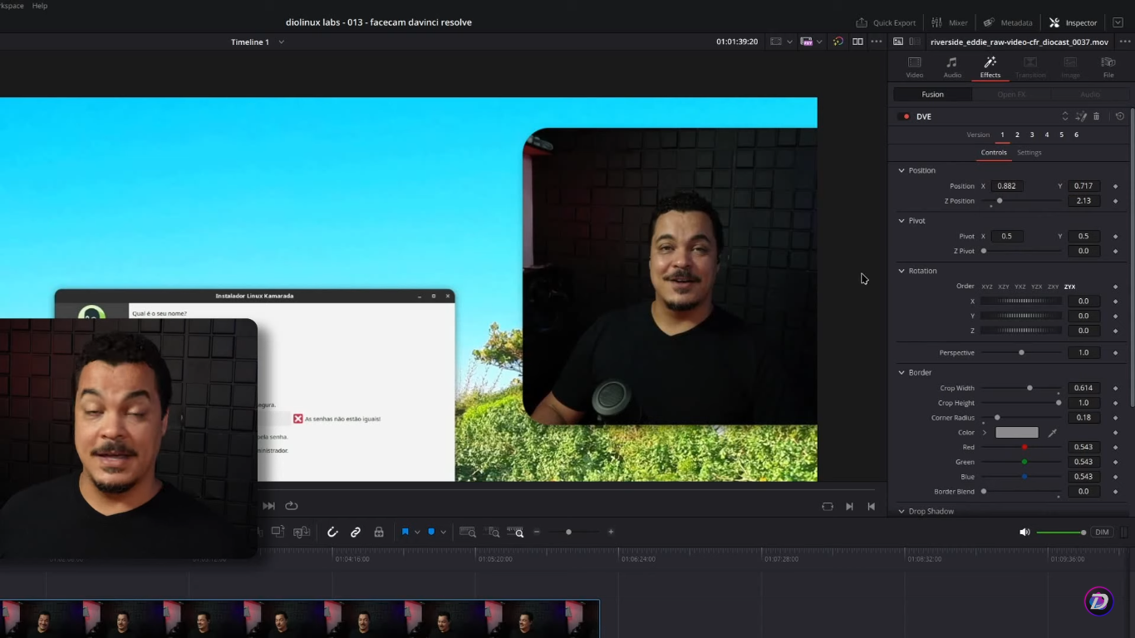Screen dimensions: 1135x638
Task: Collapse the DVE effect with up-down arrows
Action: [x=1065, y=116]
